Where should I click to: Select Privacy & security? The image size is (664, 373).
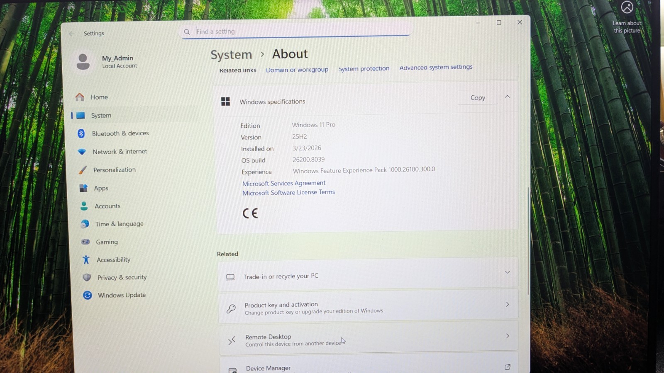pyautogui.click(x=122, y=277)
